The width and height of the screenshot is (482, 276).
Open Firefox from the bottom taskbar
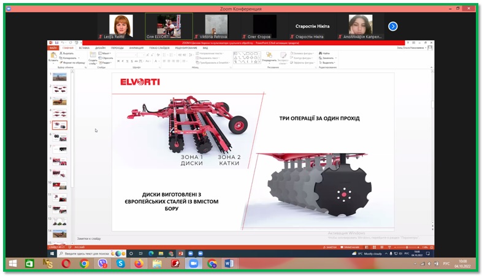point(139,264)
